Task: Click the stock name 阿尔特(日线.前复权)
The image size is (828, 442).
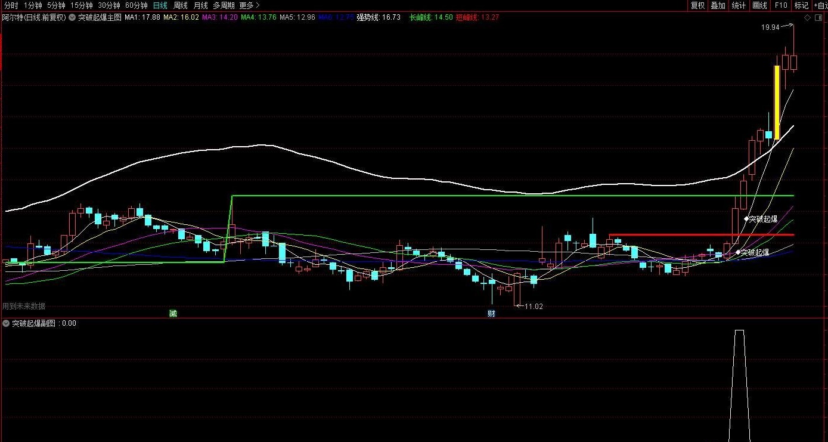Action: tap(34, 17)
